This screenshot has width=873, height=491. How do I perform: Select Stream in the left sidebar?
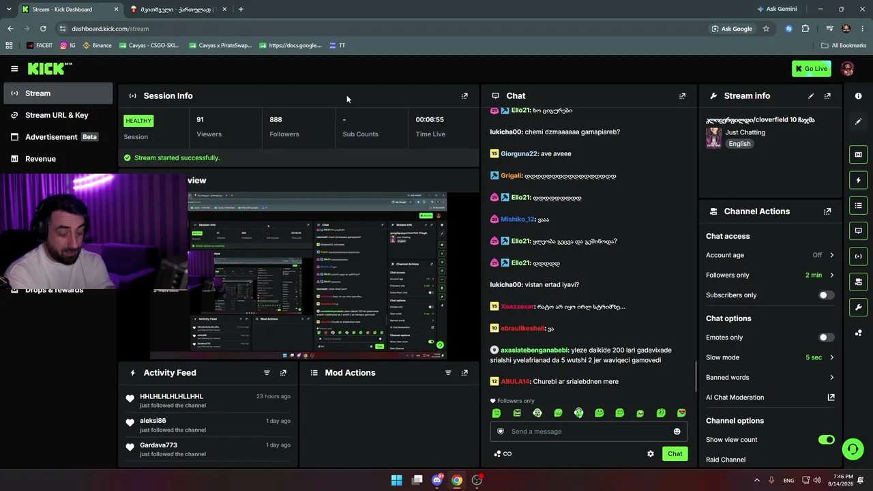point(58,93)
